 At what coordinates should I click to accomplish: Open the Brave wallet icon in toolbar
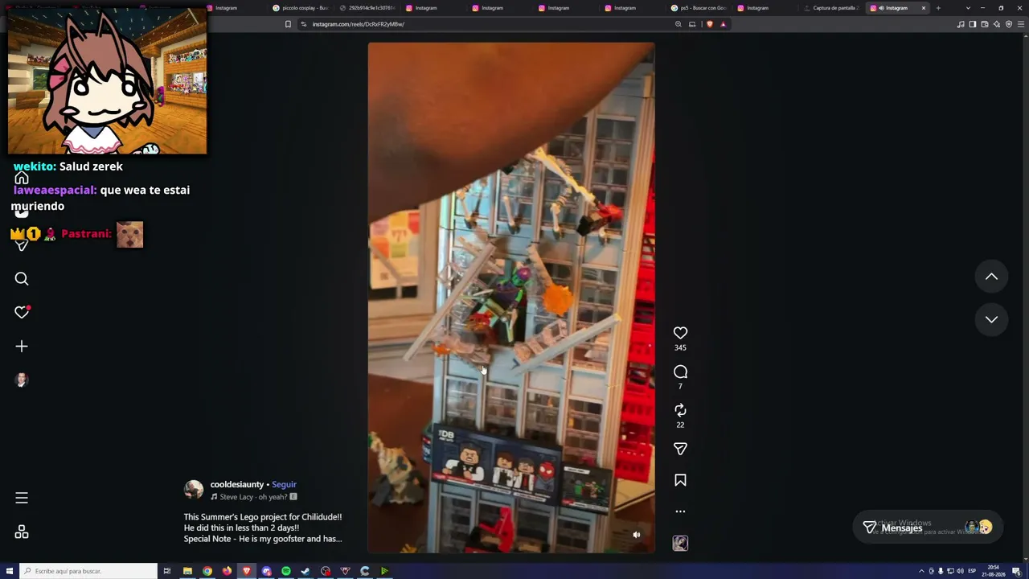(985, 24)
